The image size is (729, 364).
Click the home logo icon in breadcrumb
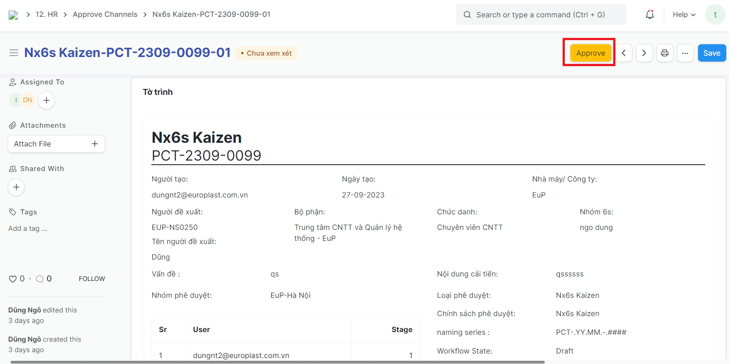coord(13,15)
